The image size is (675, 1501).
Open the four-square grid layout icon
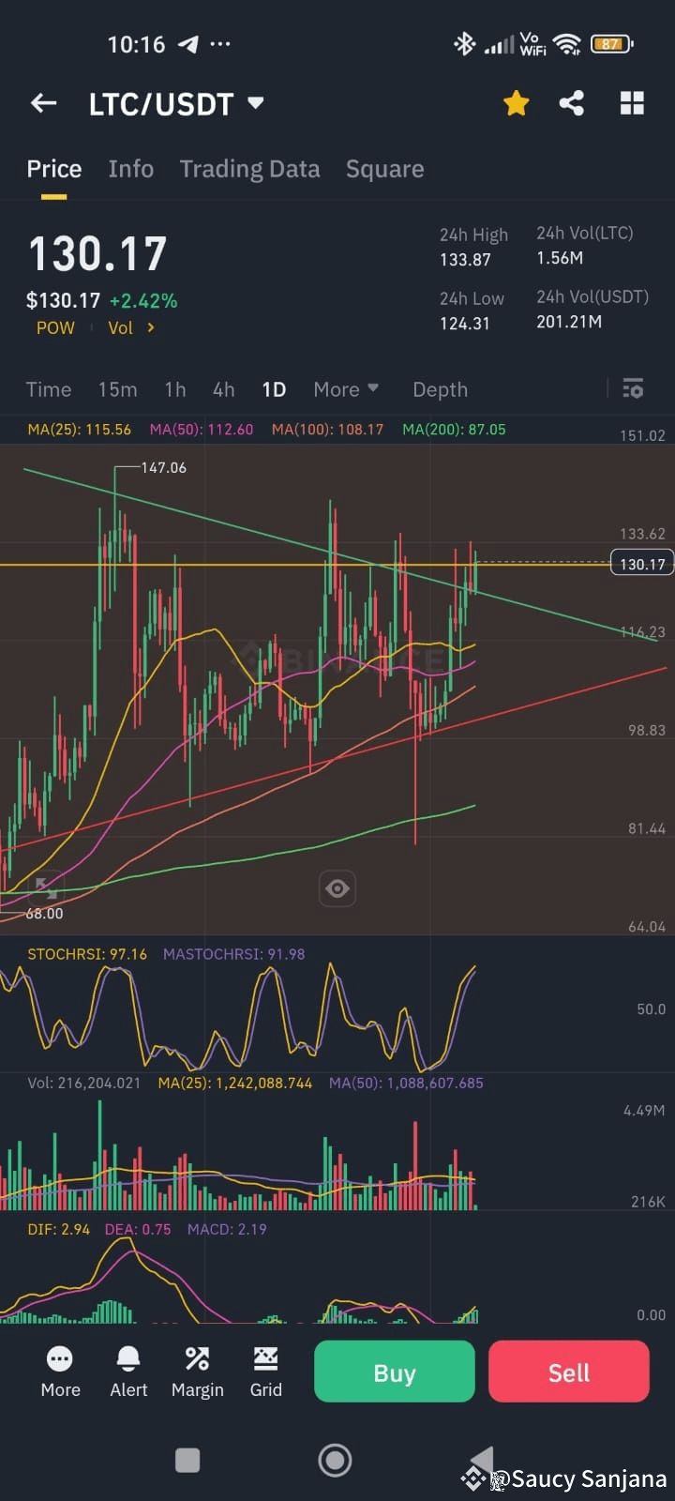(x=632, y=103)
